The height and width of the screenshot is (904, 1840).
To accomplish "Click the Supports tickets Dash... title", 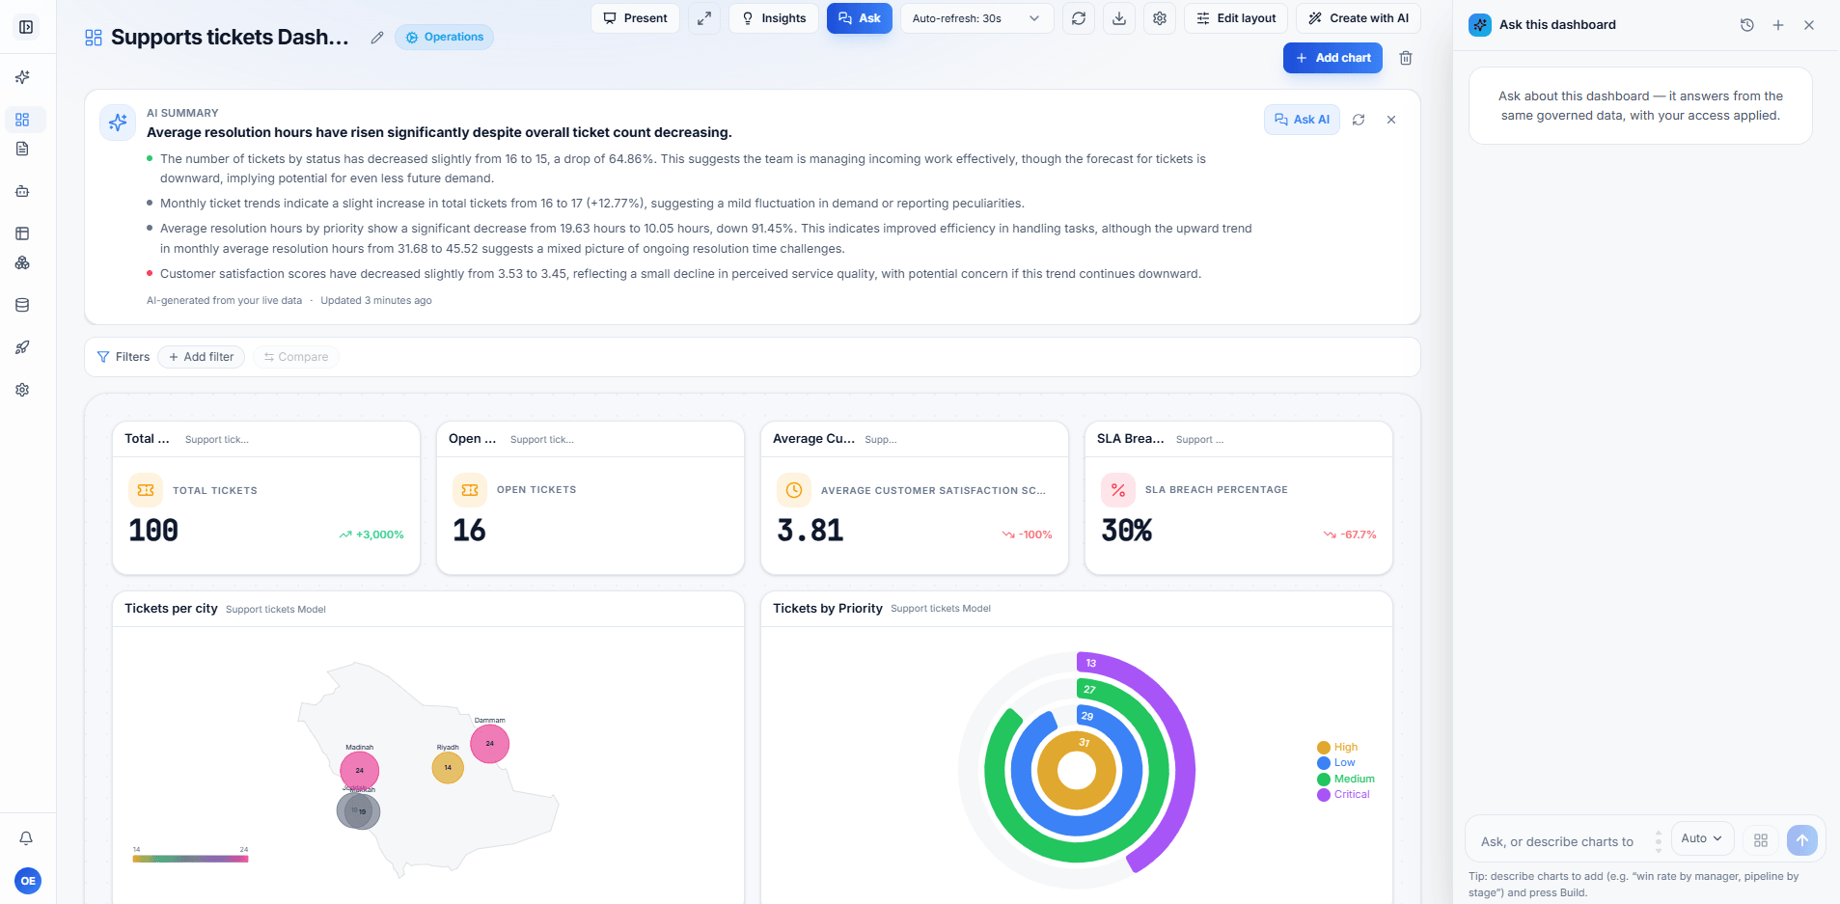I will [230, 38].
